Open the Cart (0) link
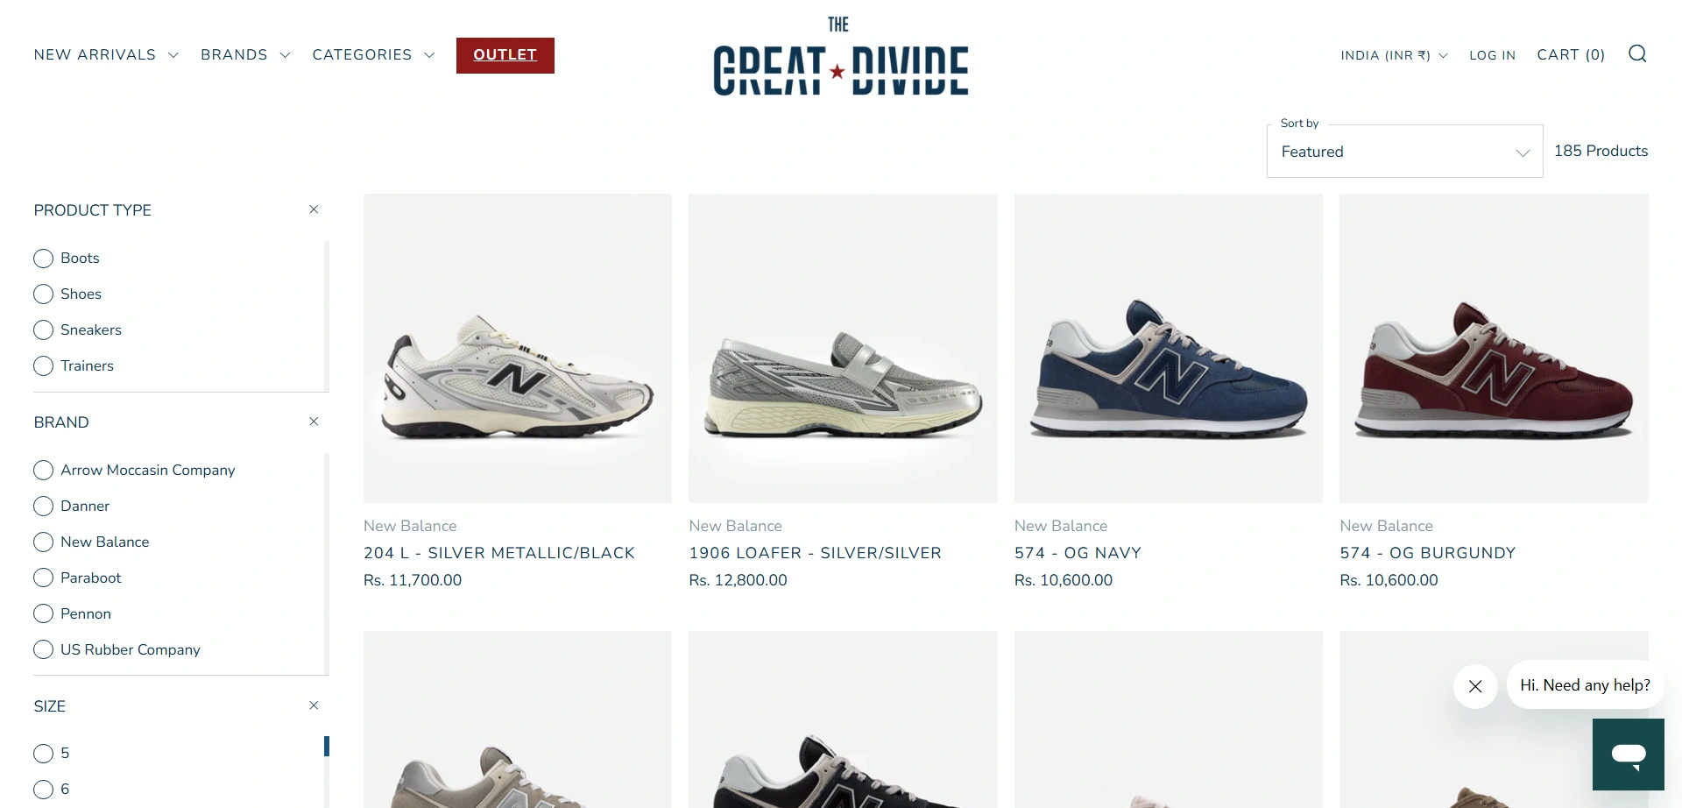The height and width of the screenshot is (808, 1682). (1571, 55)
